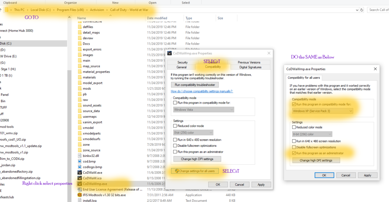The image size is (389, 202).
Task: Open the Digital Signatures tab
Action: click(251, 67)
